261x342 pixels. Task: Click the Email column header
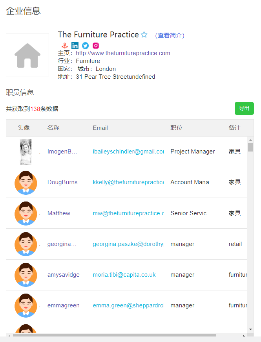pyautogui.click(x=100, y=128)
